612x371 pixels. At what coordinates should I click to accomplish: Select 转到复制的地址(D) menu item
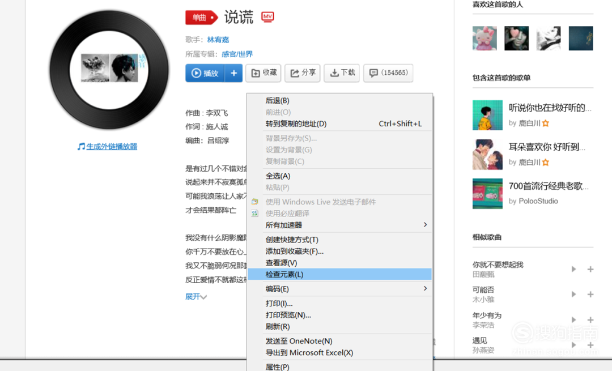pos(339,123)
